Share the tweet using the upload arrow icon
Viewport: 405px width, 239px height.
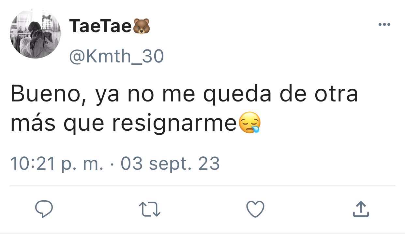[x=361, y=209]
